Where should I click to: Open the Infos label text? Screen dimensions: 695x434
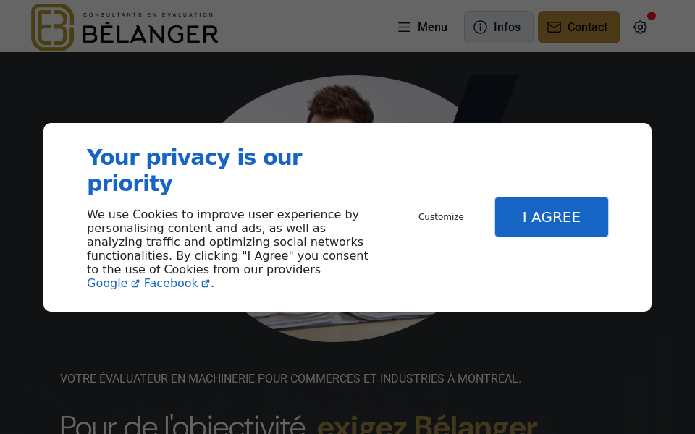(507, 27)
